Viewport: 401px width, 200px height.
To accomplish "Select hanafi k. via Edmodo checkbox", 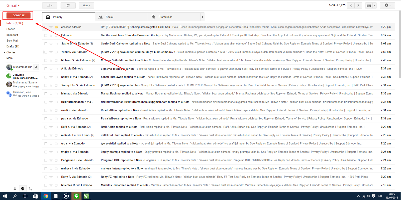I will pyautogui.click(x=46, y=77).
